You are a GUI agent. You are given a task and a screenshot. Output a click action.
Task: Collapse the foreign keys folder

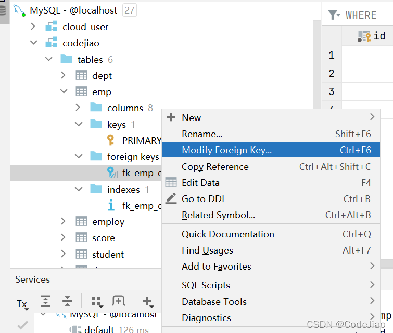[79, 156]
